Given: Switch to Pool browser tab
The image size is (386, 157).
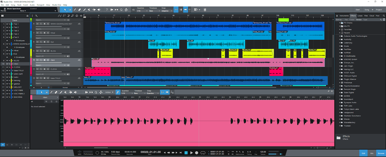Looking at the screenshot, I should pyautogui.click(x=378, y=16).
